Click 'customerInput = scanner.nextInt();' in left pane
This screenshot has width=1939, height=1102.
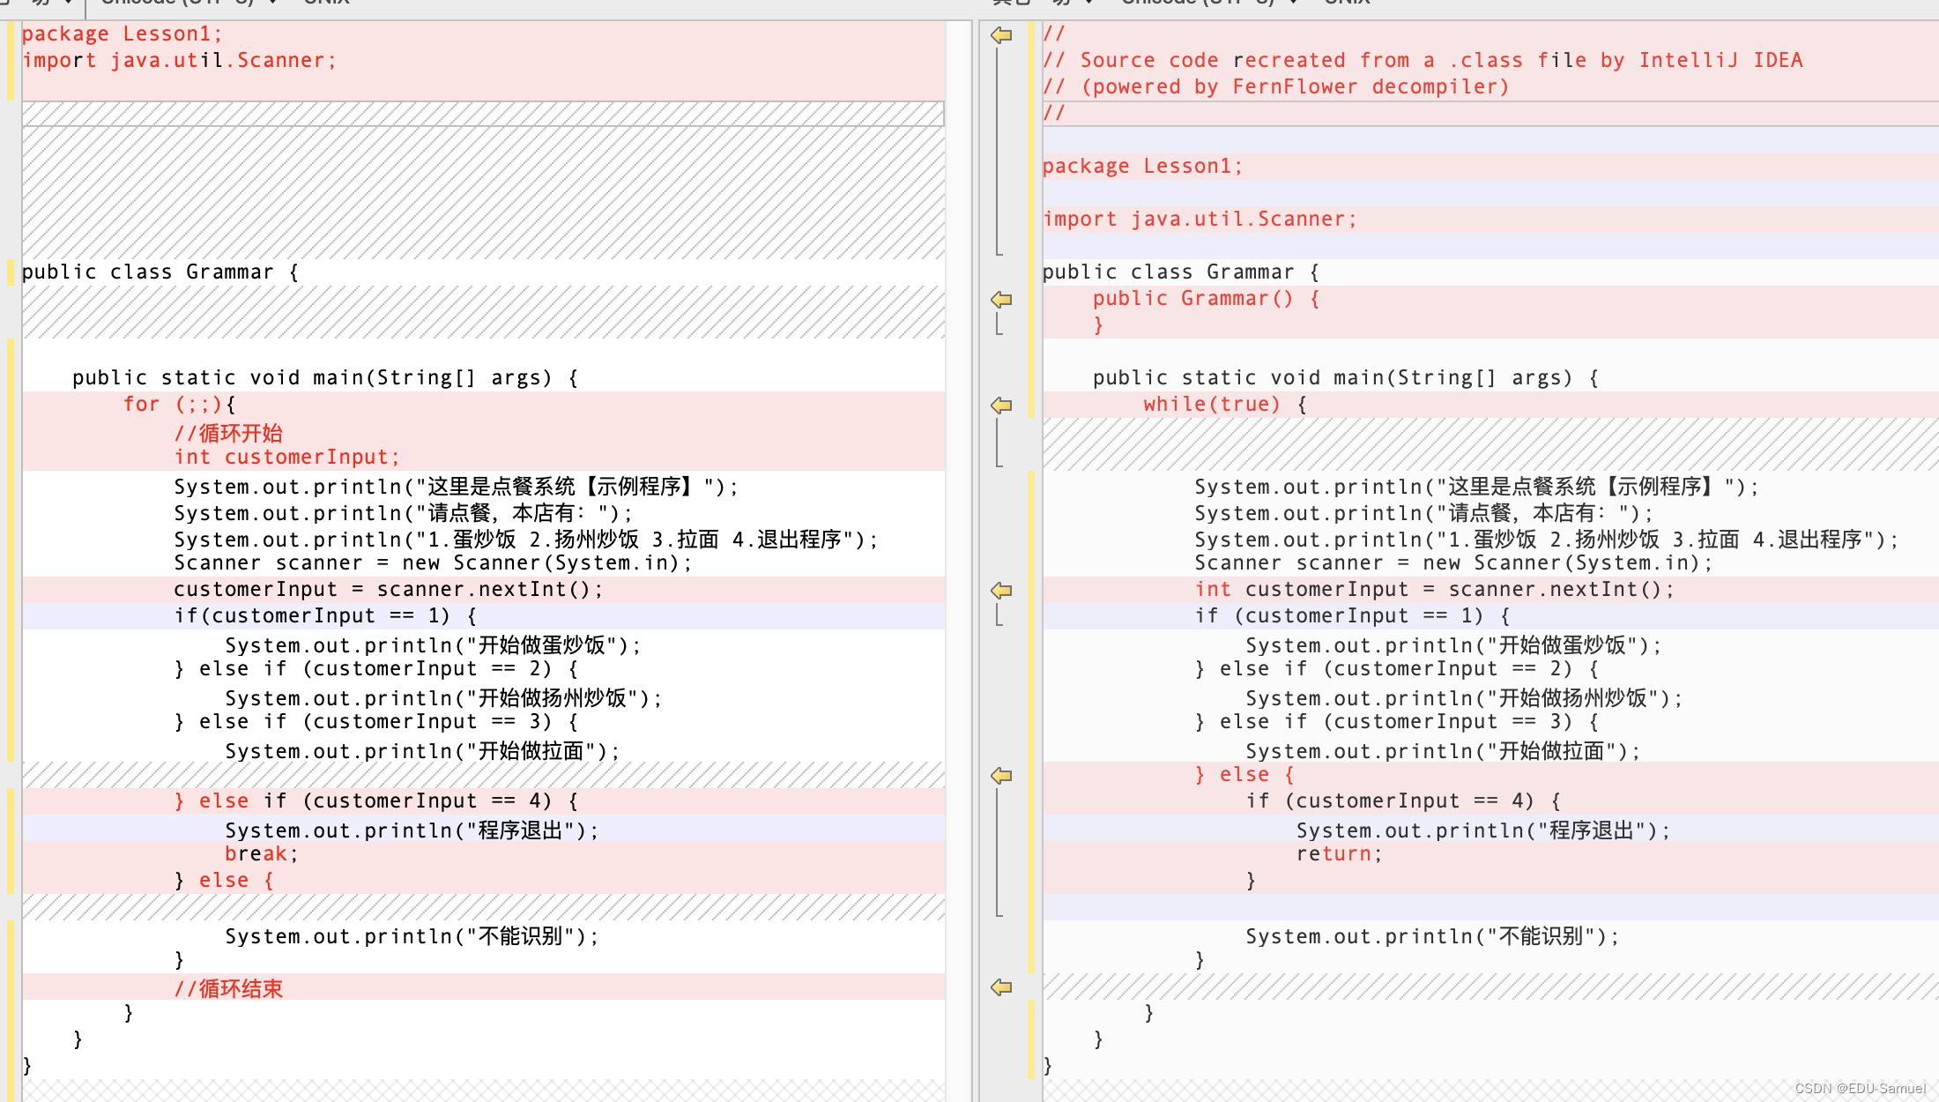point(389,590)
